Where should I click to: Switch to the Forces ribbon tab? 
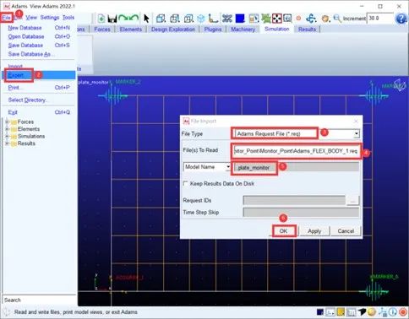(x=102, y=30)
